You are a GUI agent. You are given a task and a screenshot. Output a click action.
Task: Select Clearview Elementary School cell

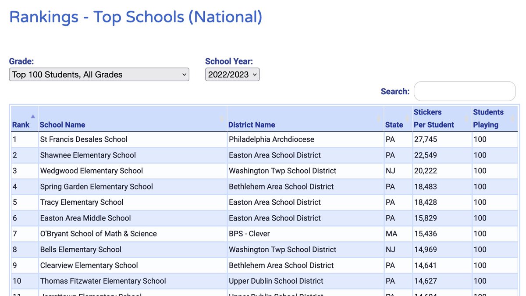(132, 265)
